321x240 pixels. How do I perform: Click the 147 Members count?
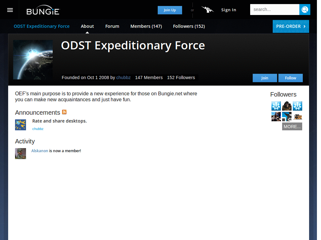[149, 77]
